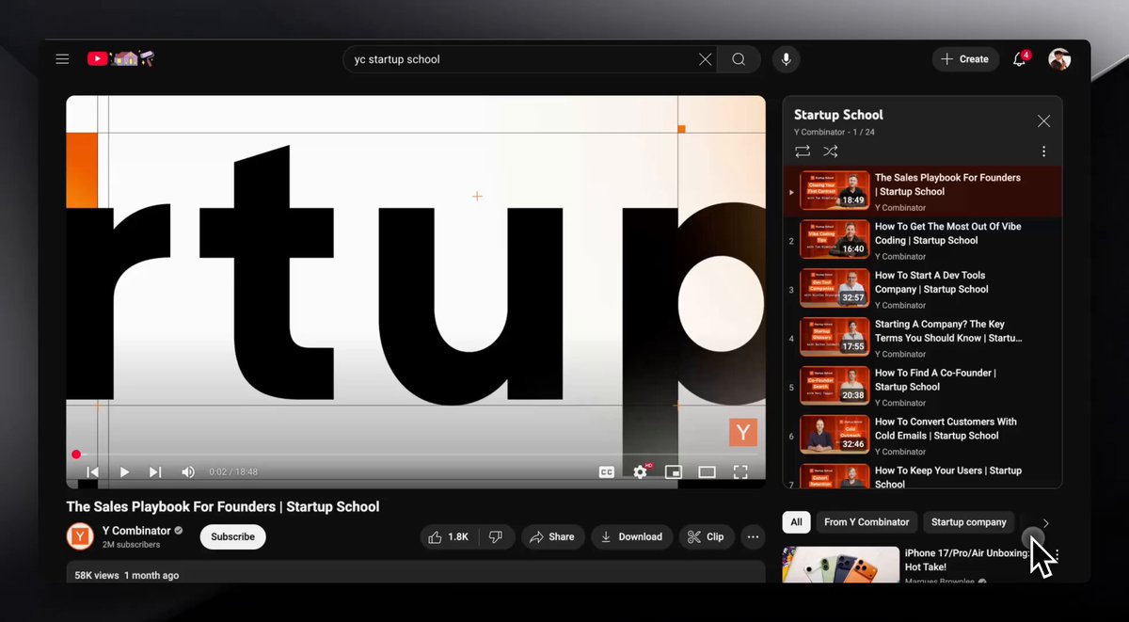Expand the 58K views description box
This screenshot has height=622, width=1129.
[x=416, y=572]
